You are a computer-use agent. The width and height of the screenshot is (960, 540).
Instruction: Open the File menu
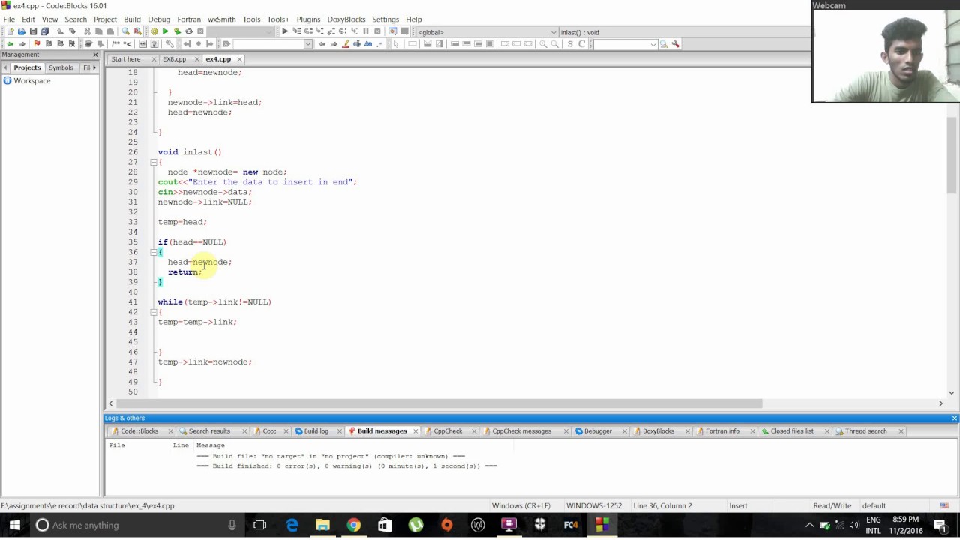coord(9,19)
